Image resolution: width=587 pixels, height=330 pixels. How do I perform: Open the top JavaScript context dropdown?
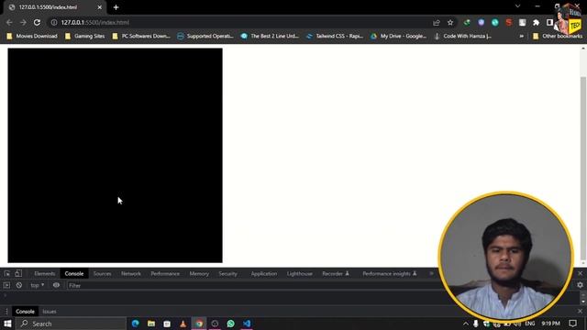(x=37, y=285)
